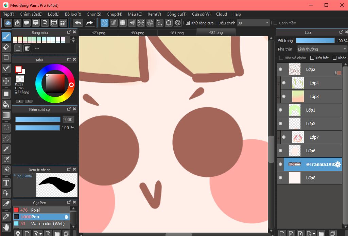
Task: Open the Pha trộn blend mode dropdown
Action: [x=321, y=49]
